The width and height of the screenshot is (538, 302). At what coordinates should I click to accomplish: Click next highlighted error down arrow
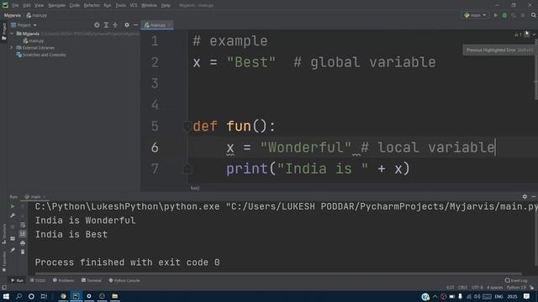click(534, 34)
